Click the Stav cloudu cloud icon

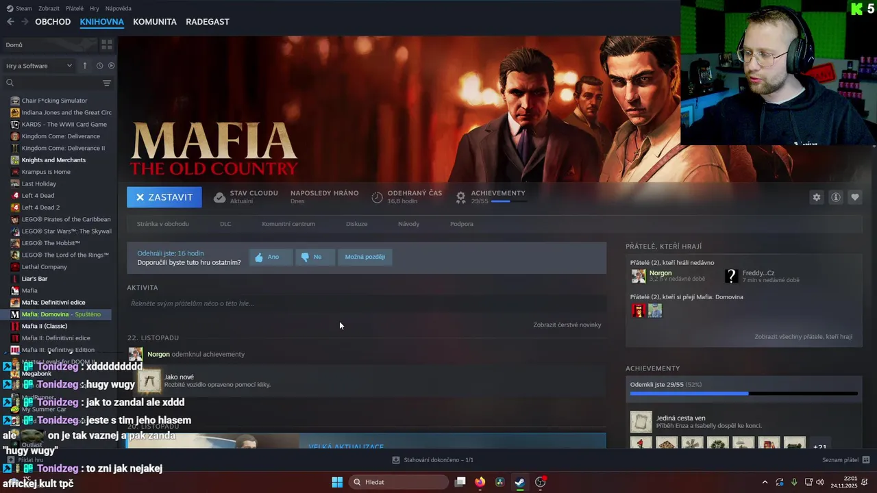click(219, 197)
